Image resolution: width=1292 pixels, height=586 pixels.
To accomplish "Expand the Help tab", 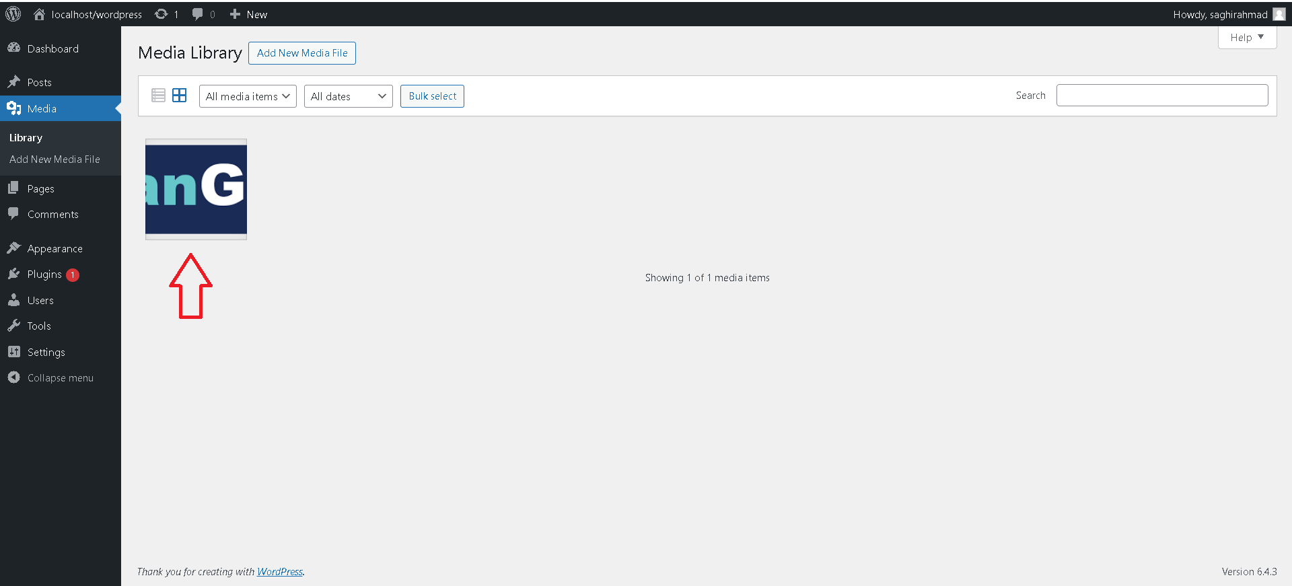I will (x=1247, y=38).
